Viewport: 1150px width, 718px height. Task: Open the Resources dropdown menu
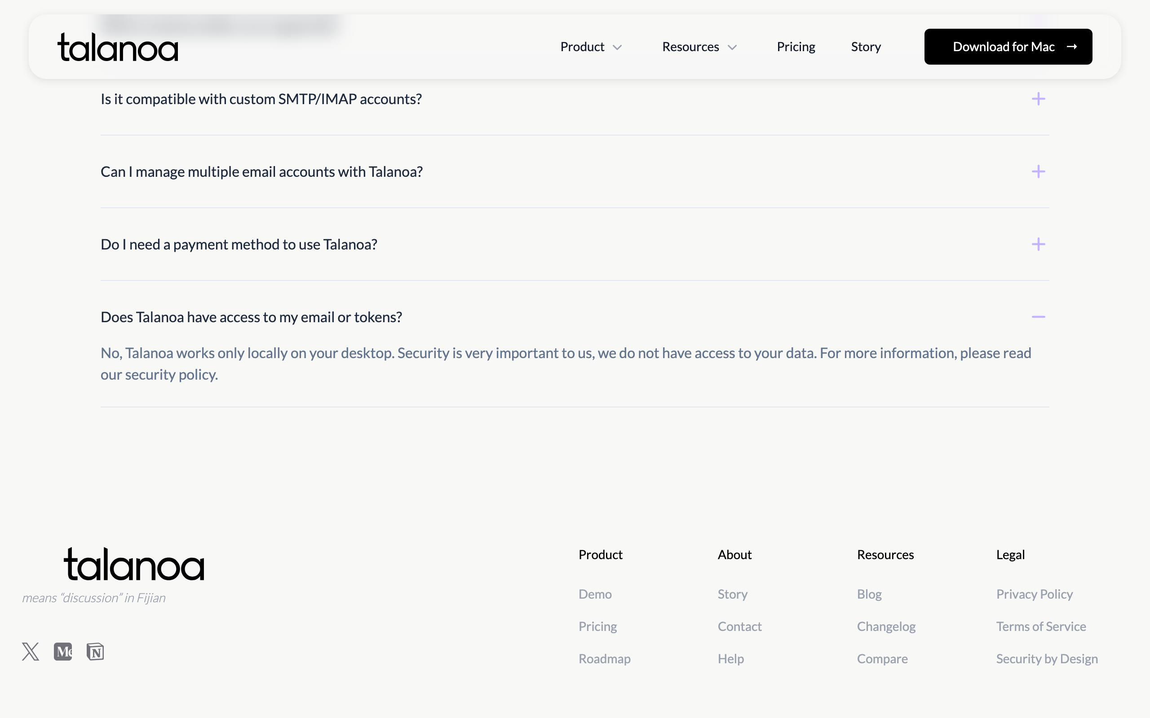click(x=699, y=47)
